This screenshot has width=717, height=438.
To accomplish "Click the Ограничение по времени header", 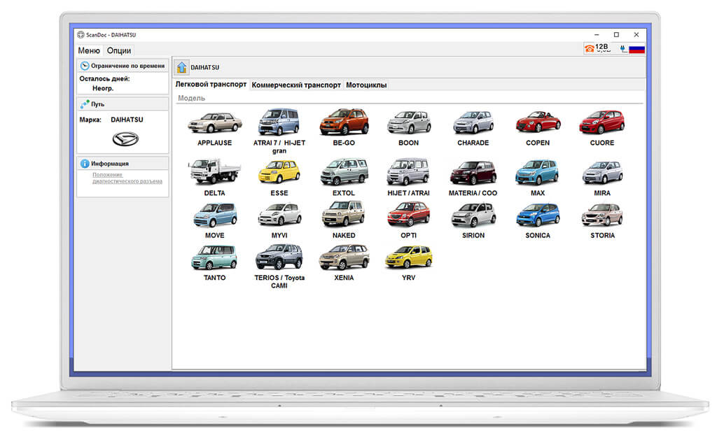I will 123,66.
